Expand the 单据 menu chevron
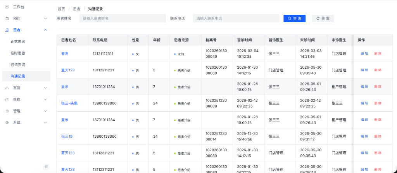This screenshot has width=397, height=173. (x=45, y=100)
